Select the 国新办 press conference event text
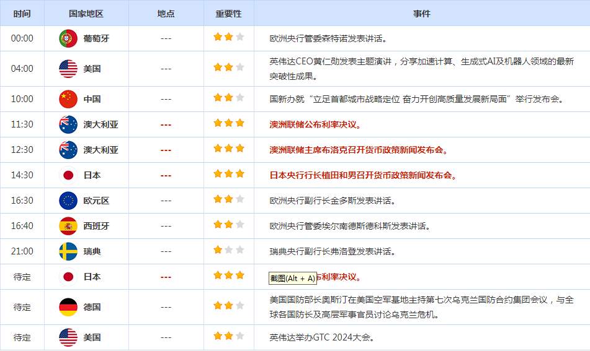590x351 pixels. click(x=418, y=99)
